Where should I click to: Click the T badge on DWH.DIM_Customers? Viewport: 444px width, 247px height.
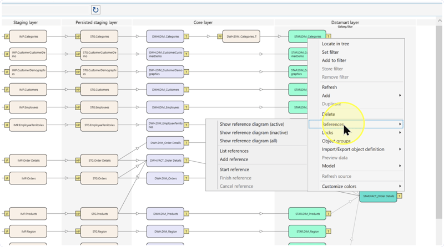pyautogui.click(x=186, y=90)
